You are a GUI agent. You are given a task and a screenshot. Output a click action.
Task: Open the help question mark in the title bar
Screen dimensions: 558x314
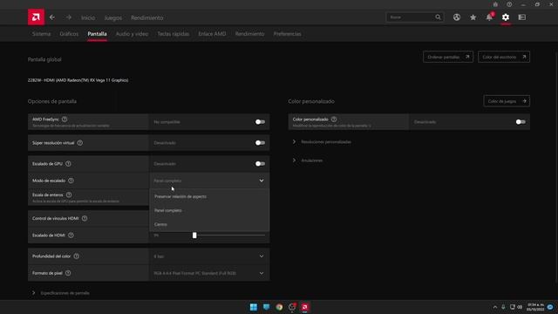coord(509,4)
